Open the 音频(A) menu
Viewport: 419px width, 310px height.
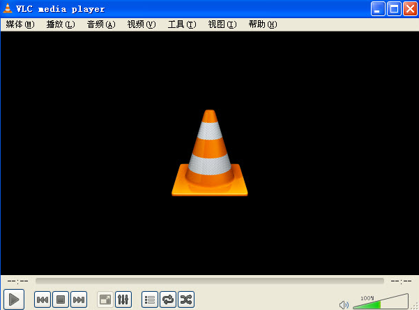click(x=101, y=24)
